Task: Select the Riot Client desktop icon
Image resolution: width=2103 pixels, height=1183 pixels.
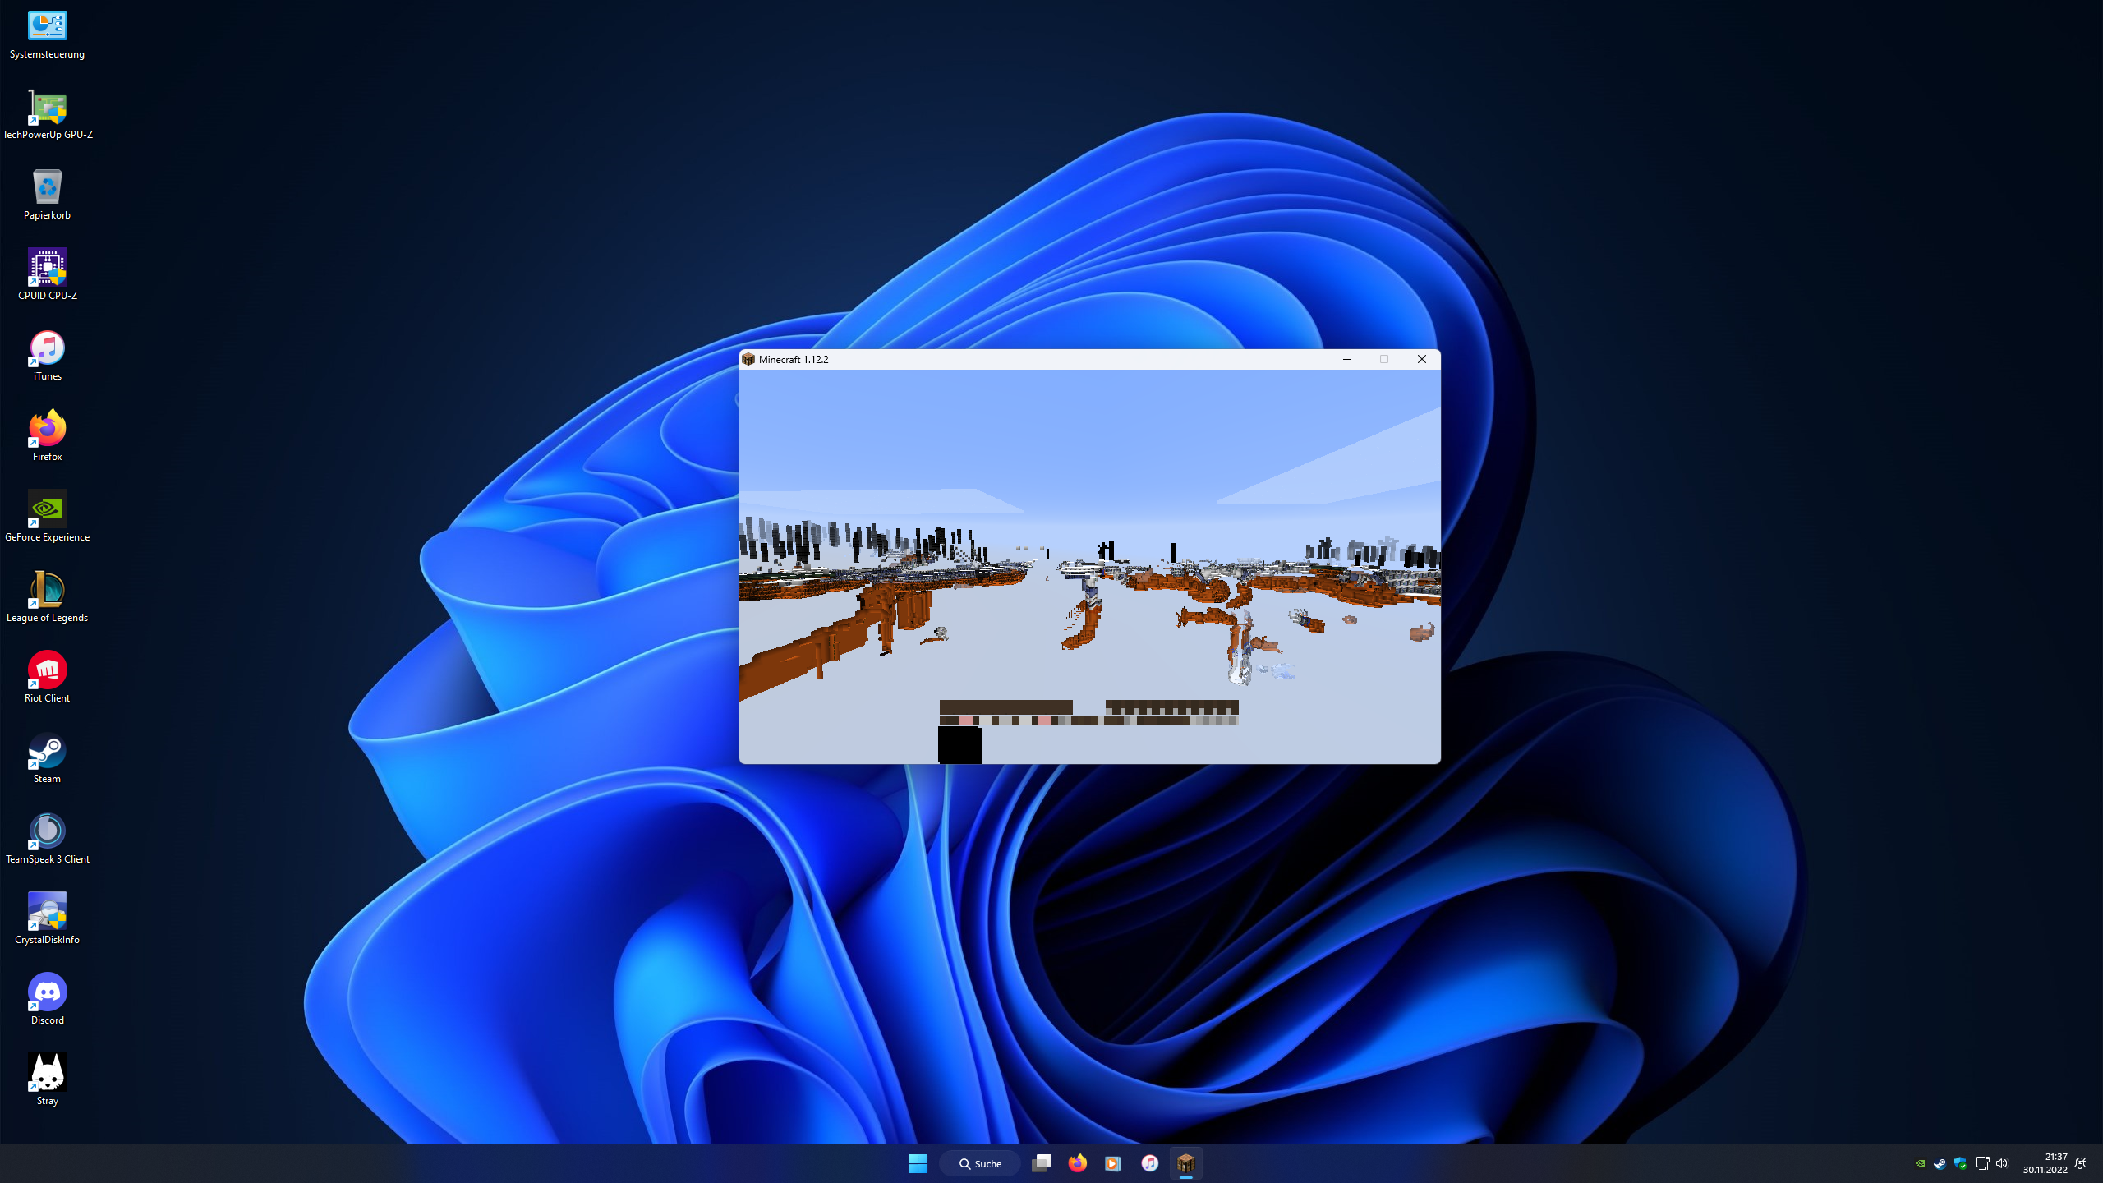Action: [x=47, y=670]
